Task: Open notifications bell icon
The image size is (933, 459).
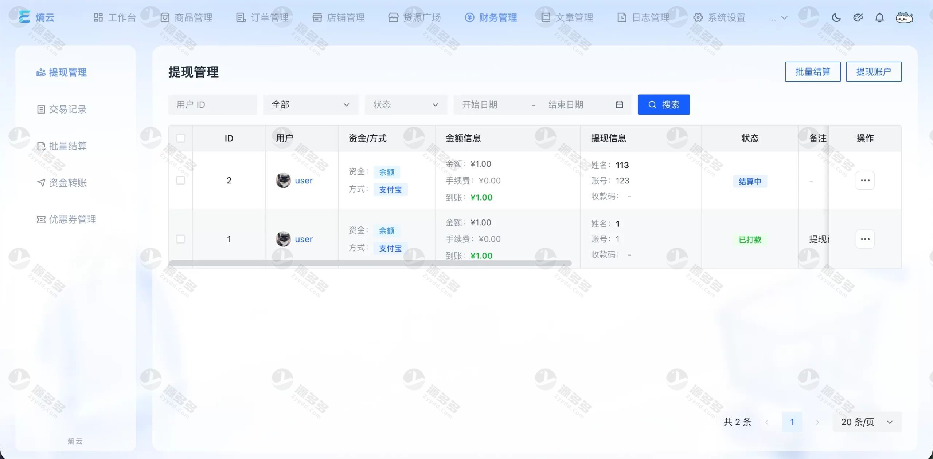Action: tap(879, 17)
